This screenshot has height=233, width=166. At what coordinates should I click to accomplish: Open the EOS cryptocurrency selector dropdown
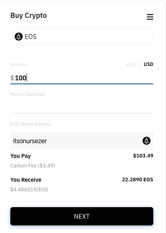pos(82,37)
